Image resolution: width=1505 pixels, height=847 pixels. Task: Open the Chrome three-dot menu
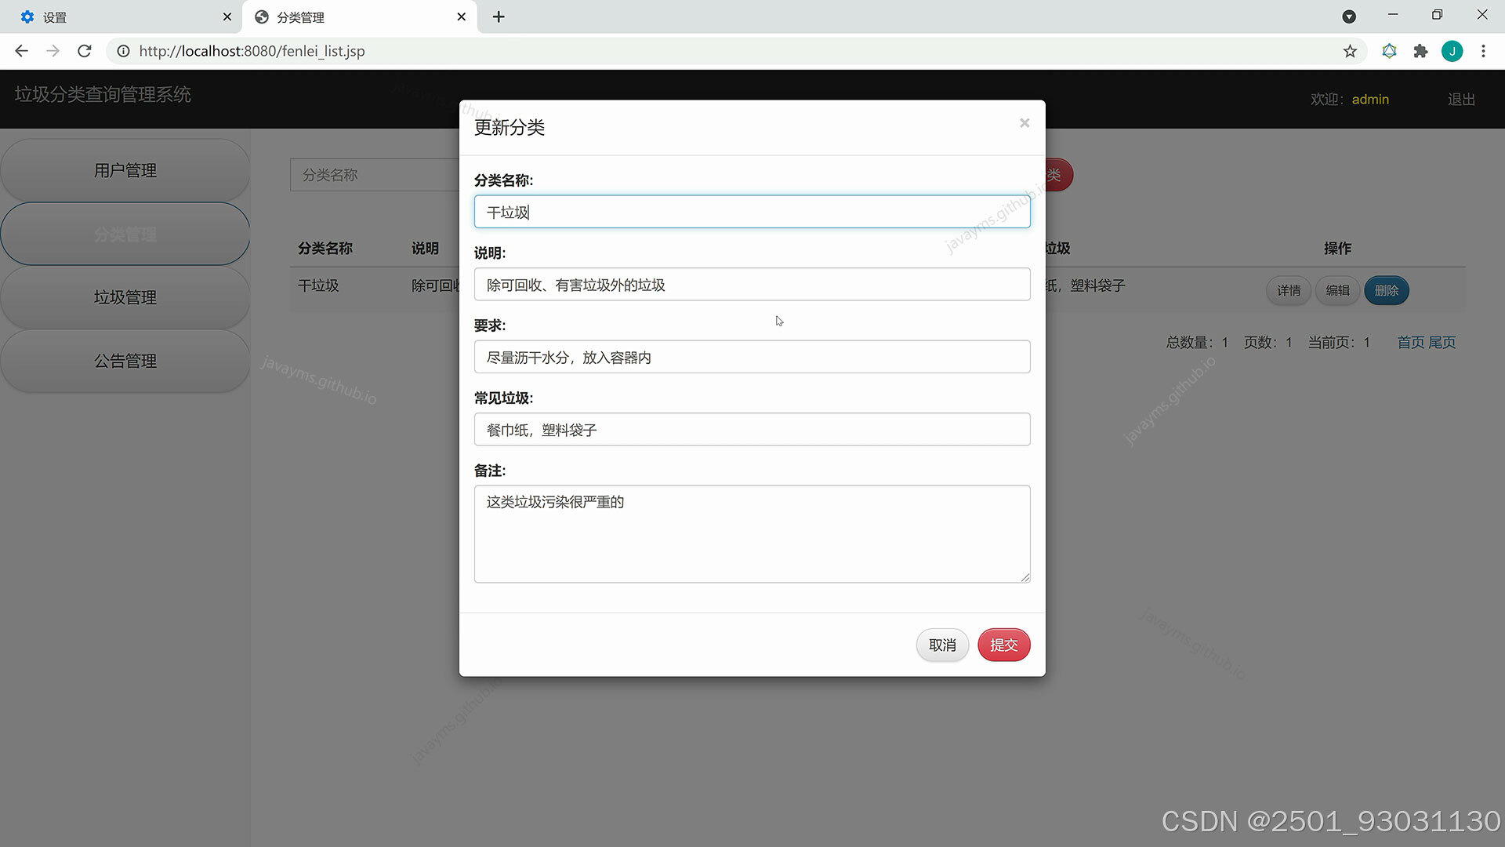[1483, 51]
